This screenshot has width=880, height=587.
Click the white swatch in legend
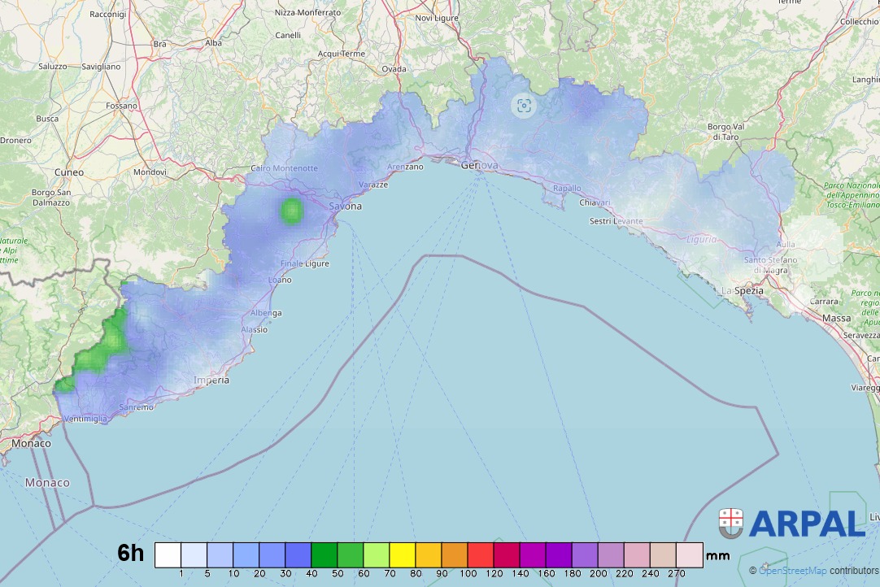(168, 554)
